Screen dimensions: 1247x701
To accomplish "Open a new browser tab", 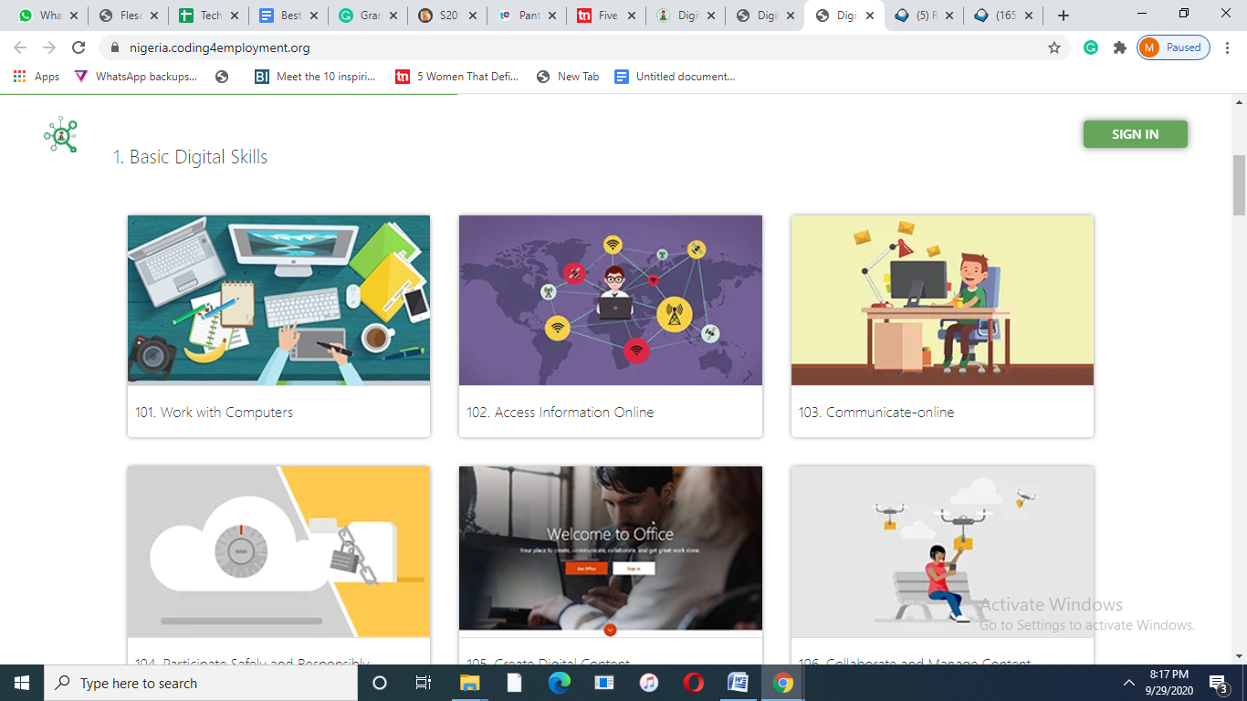I will pyautogui.click(x=1063, y=16).
